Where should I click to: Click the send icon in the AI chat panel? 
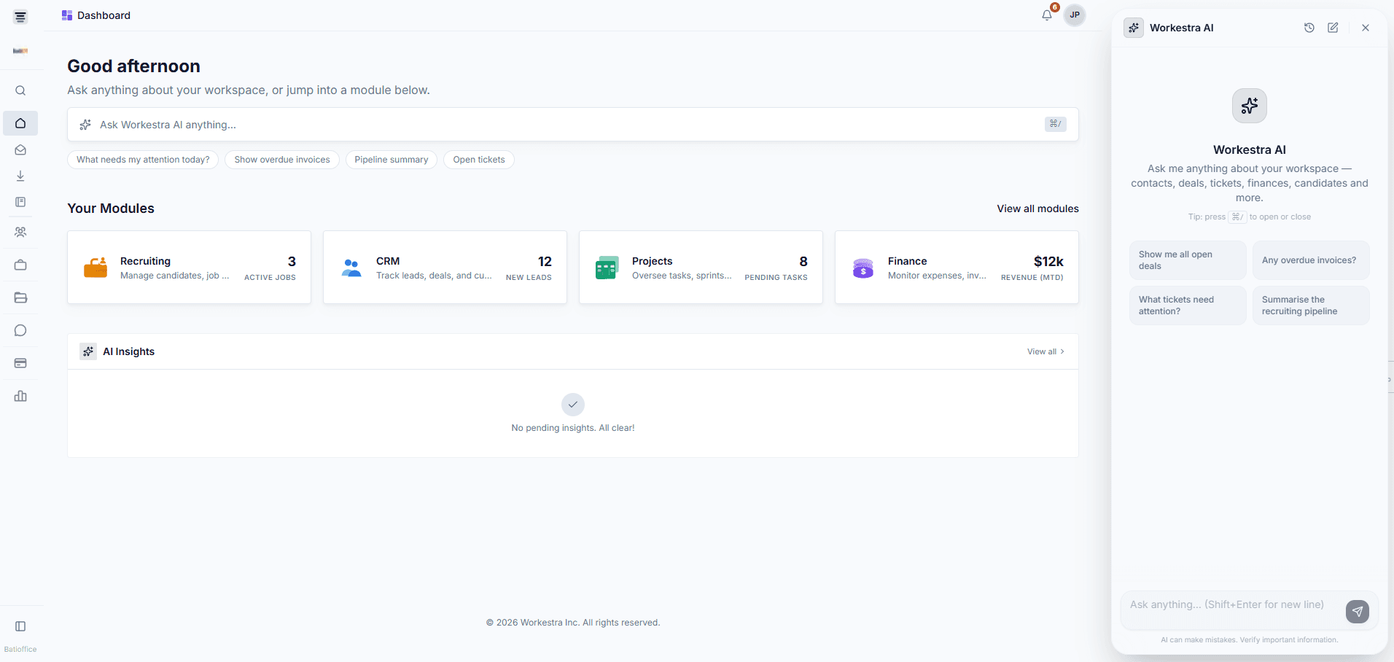coord(1356,612)
